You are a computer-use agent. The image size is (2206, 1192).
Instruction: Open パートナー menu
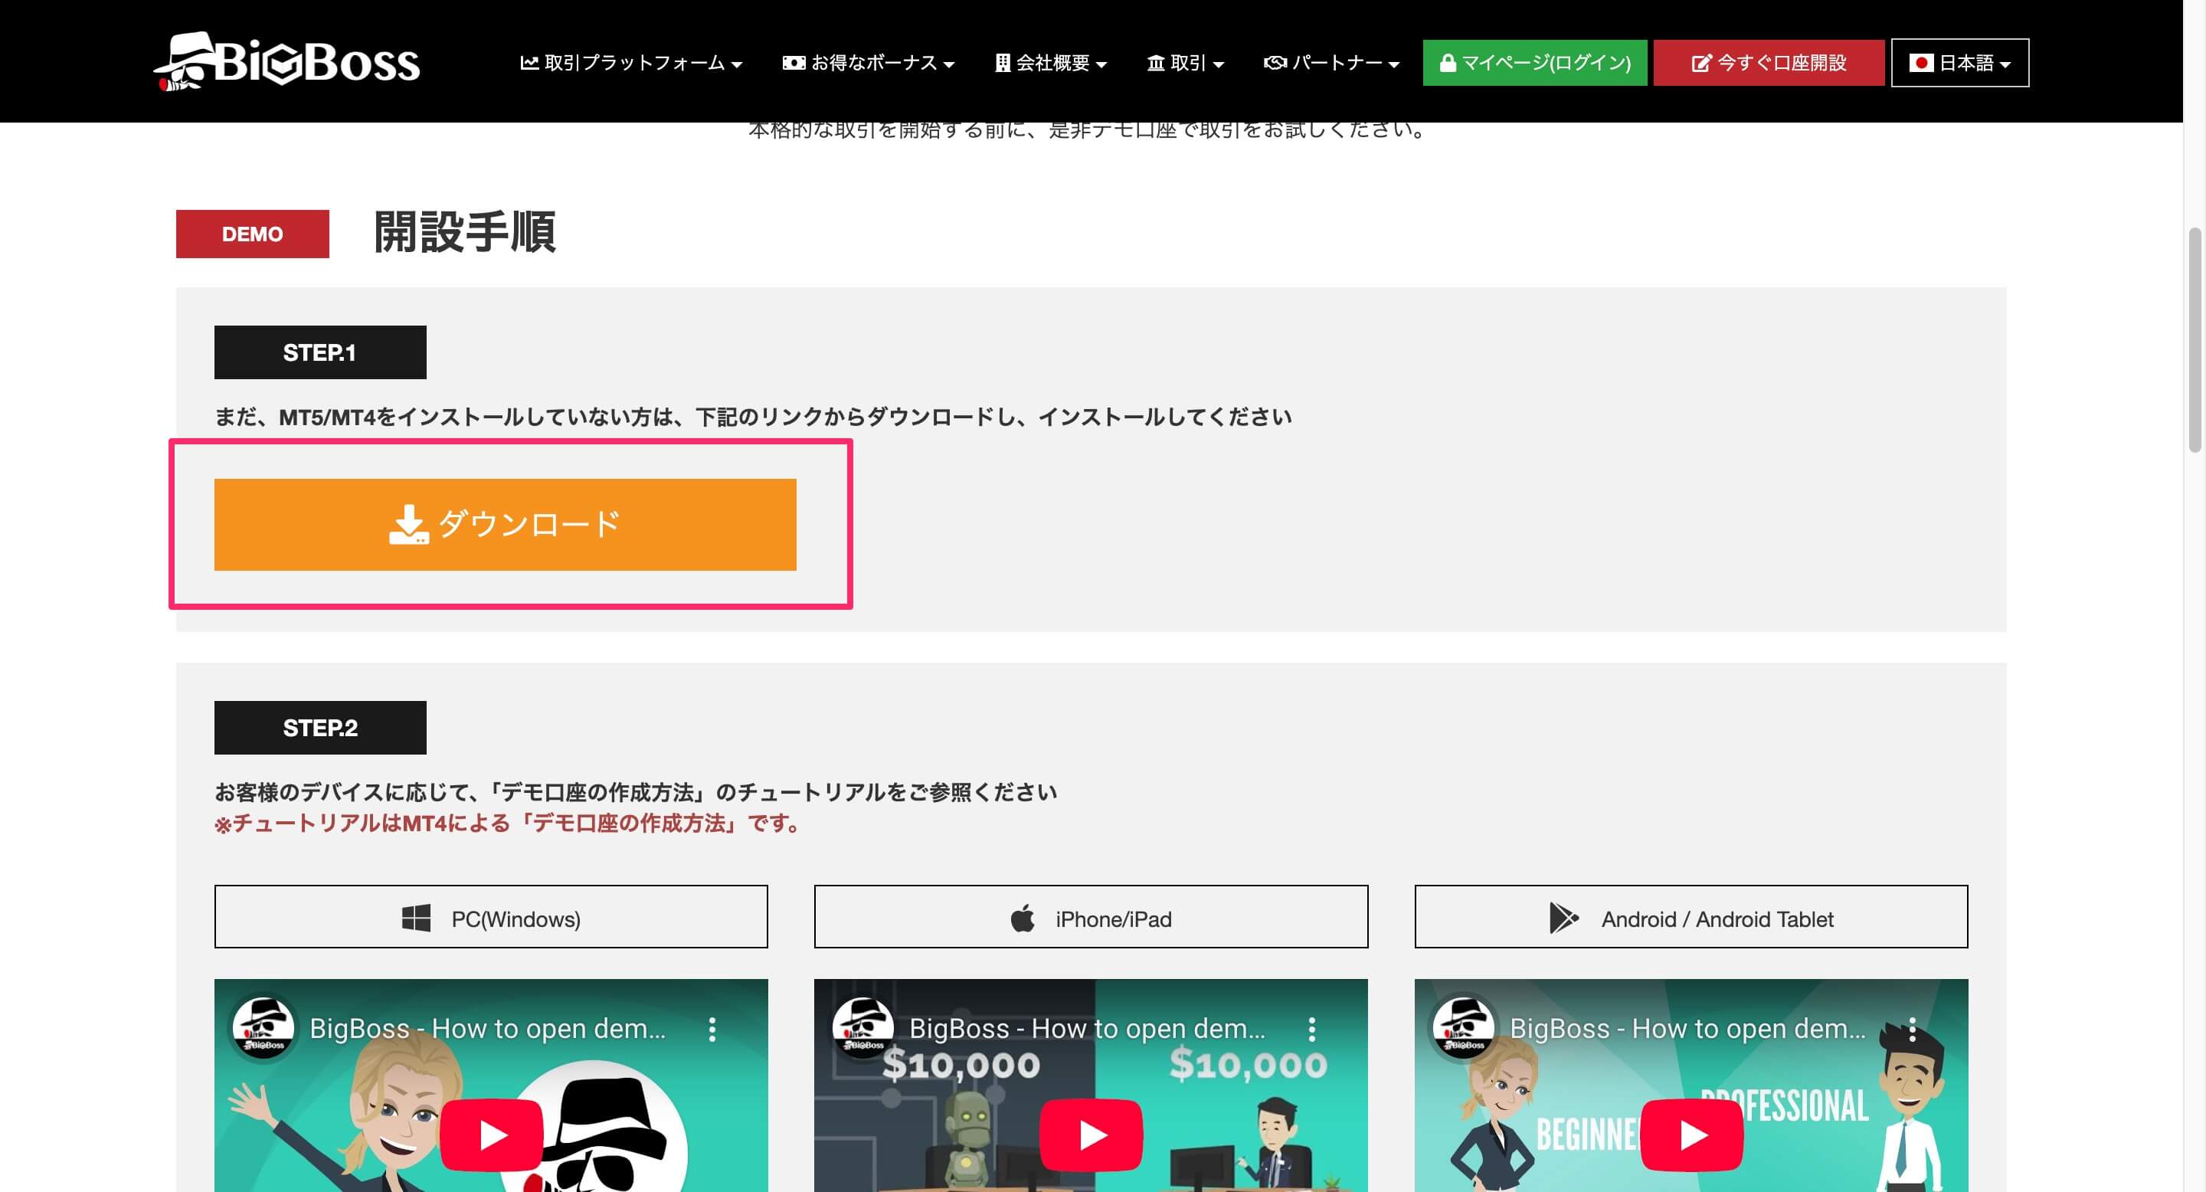tap(1332, 63)
